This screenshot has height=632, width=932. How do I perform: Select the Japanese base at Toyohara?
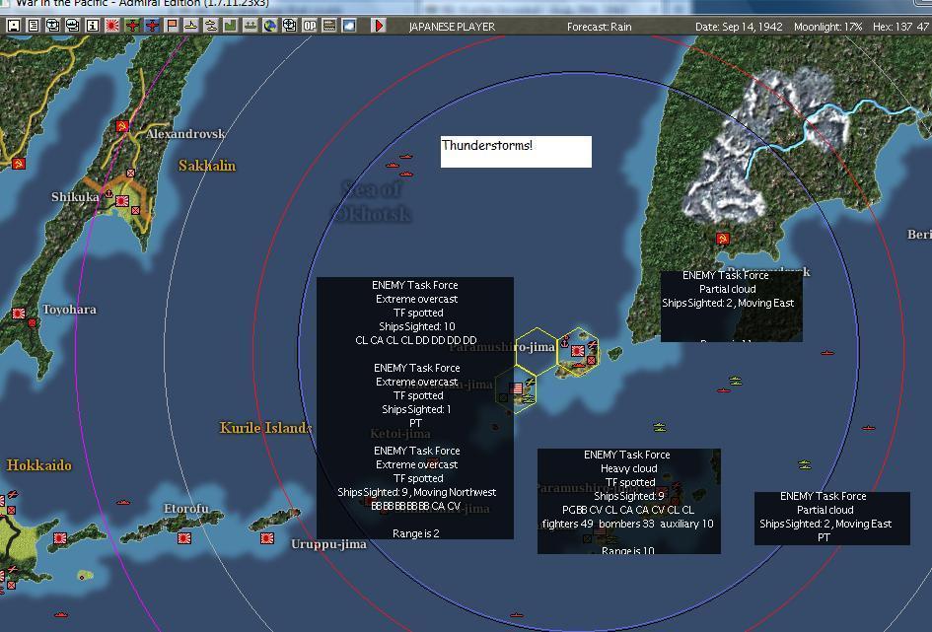pos(19,313)
